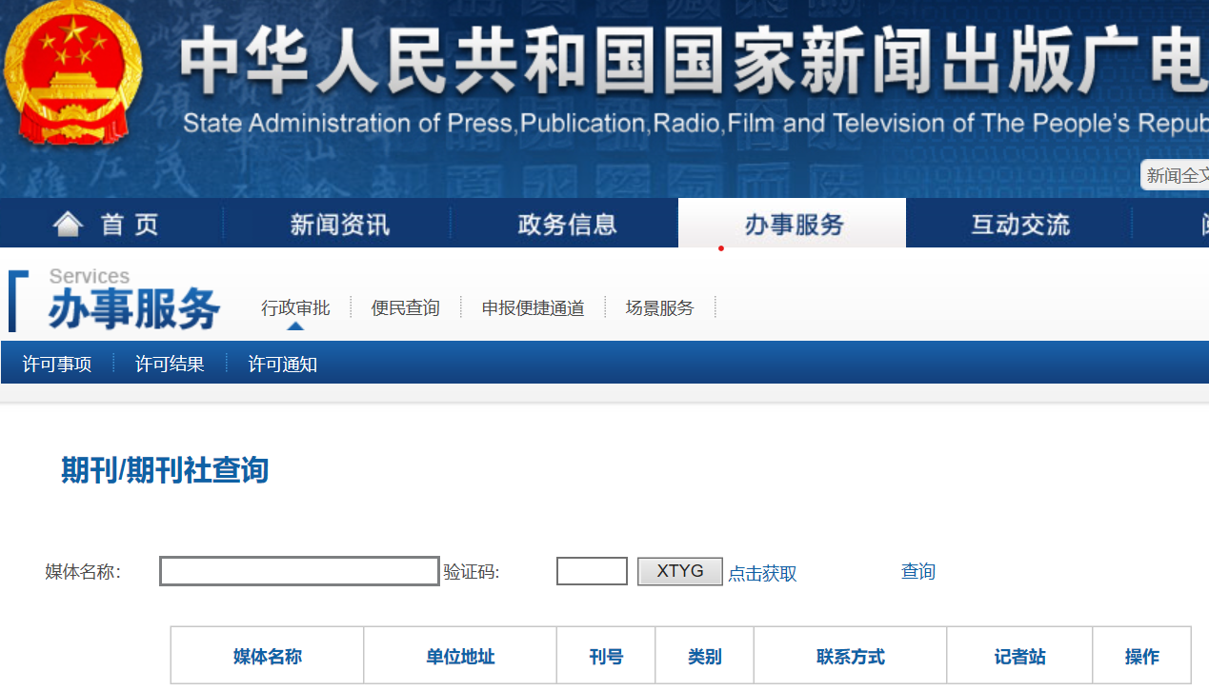Select the 办事服务 tab
Viewport: 1209px width, 691px height.
(x=791, y=223)
